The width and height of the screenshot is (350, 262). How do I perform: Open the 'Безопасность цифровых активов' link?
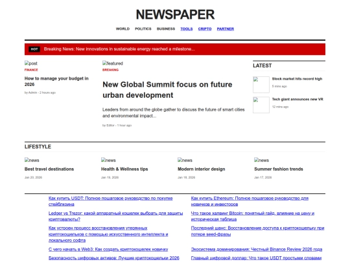coord(114,258)
